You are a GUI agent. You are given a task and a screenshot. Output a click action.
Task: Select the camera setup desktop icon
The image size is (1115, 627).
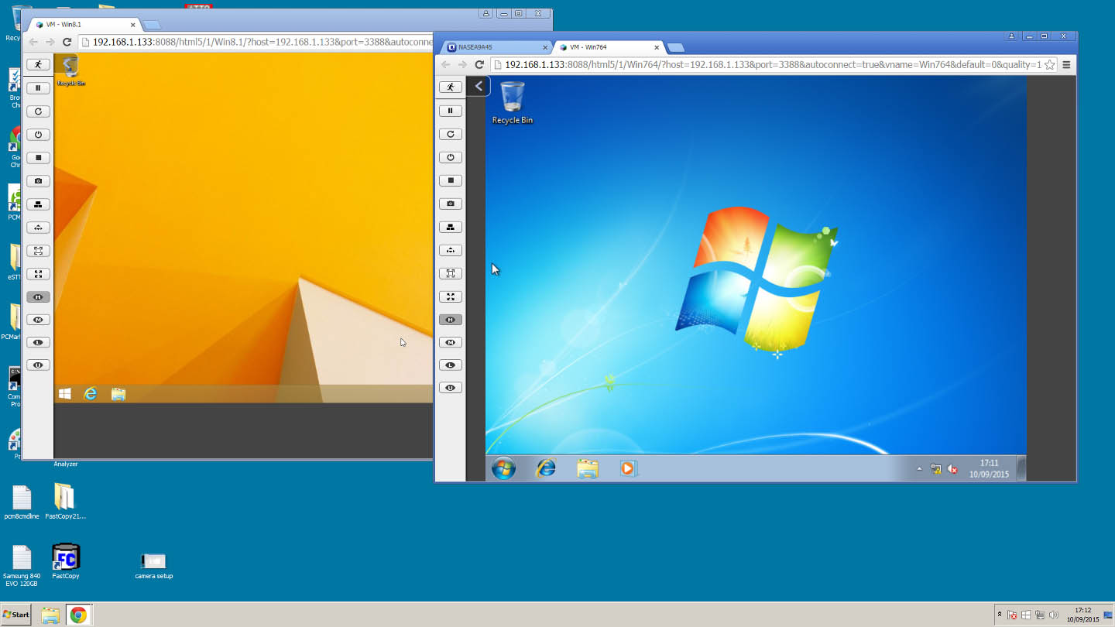153,566
